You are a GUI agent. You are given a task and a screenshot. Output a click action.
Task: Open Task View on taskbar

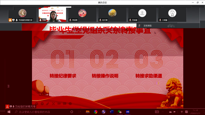click(79, 112)
